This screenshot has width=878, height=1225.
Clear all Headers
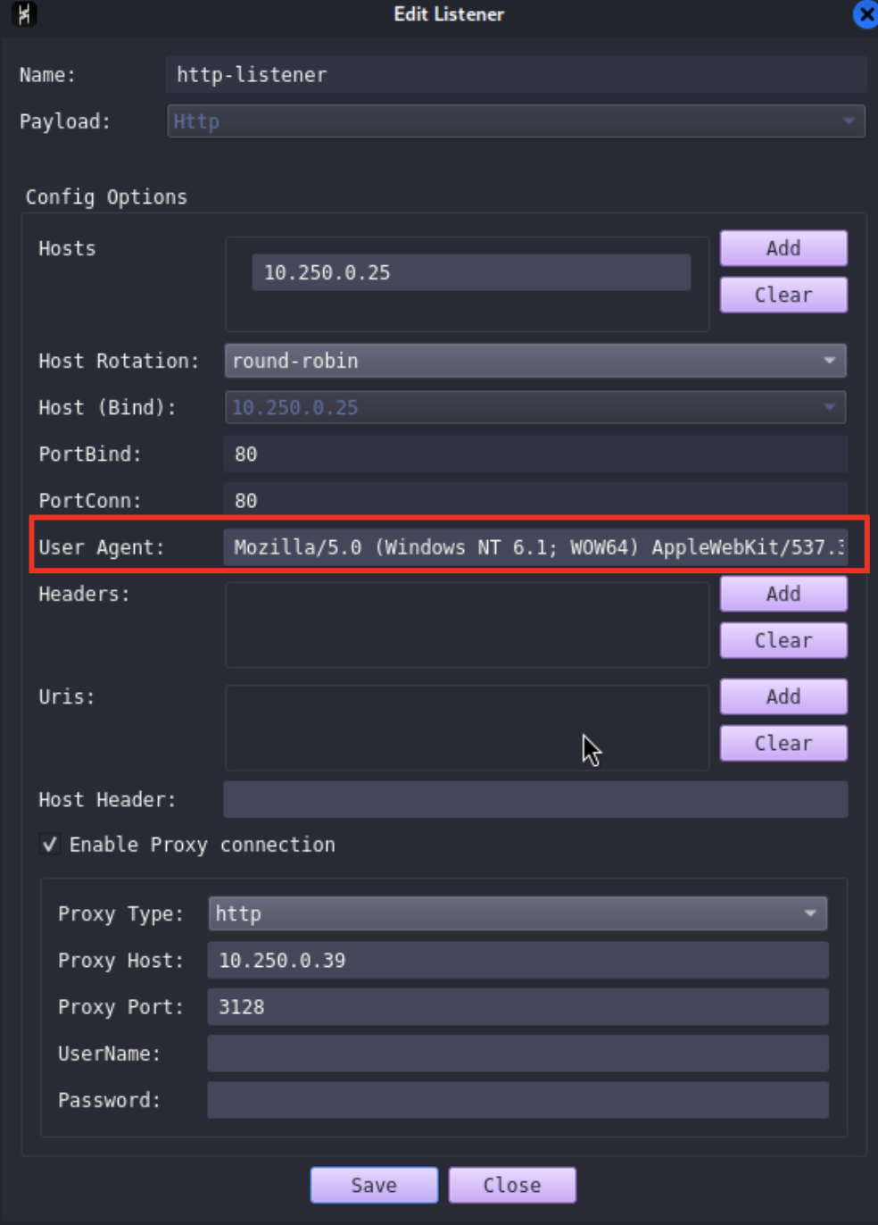coord(783,639)
